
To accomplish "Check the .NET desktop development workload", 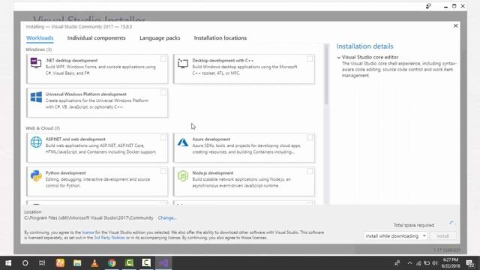I will (163, 58).
